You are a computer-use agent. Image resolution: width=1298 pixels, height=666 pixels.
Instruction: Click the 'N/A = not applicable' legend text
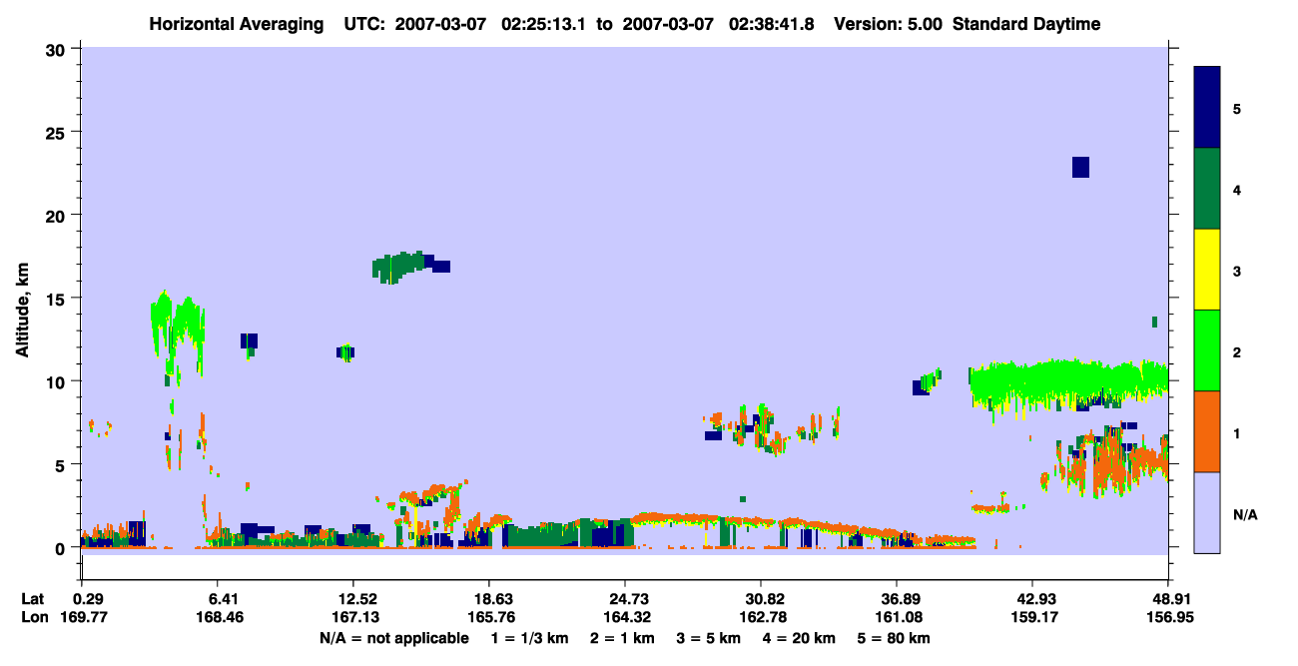[x=393, y=638]
